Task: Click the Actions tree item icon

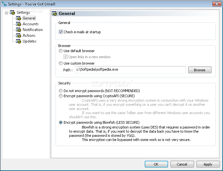Action: (19, 35)
